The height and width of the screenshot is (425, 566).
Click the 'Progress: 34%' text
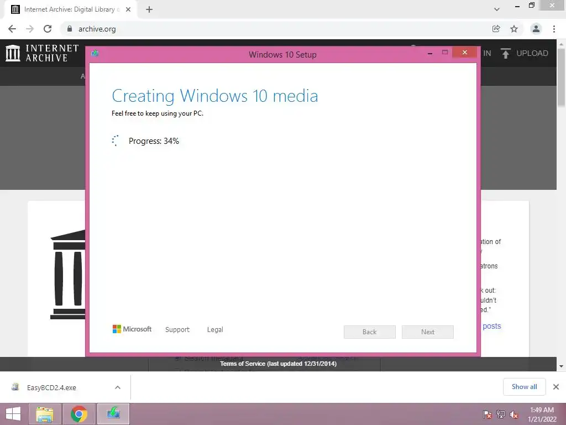[x=154, y=141]
